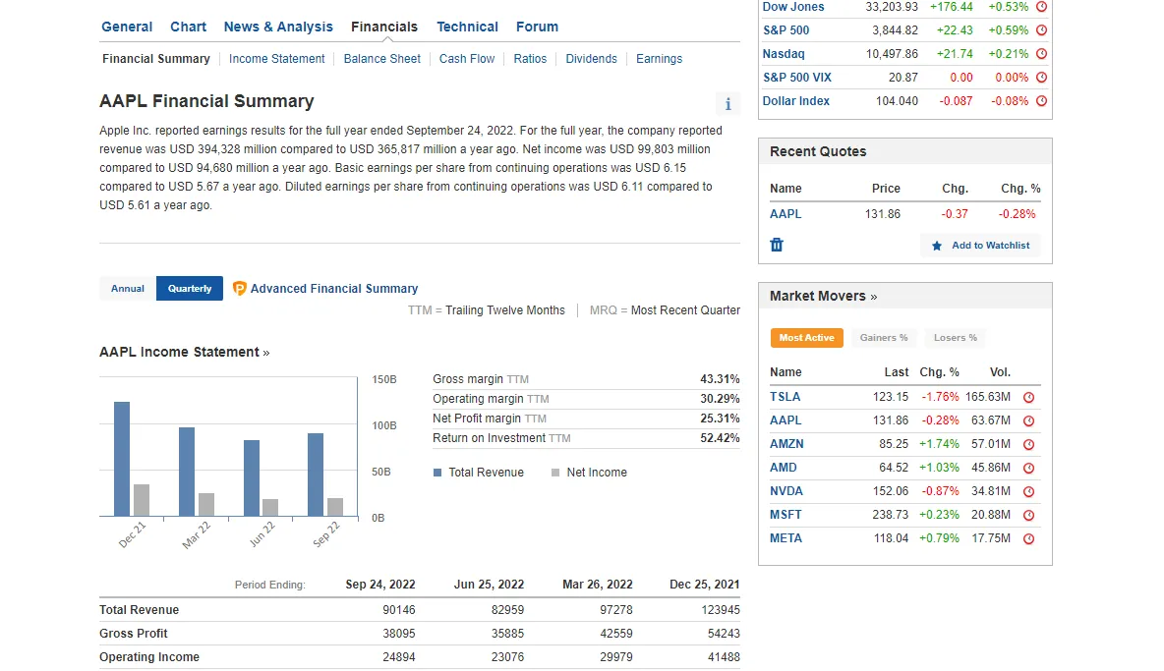Image resolution: width=1164 pixels, height=671 pixels.
Task: Click the alert icon beside S&P 500 VIX
Action: coord(1042,77)
